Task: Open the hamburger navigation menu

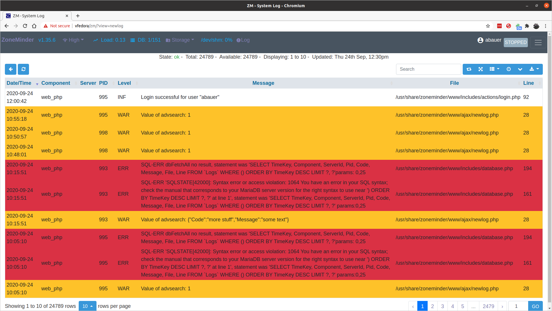Action: [538, 43]
